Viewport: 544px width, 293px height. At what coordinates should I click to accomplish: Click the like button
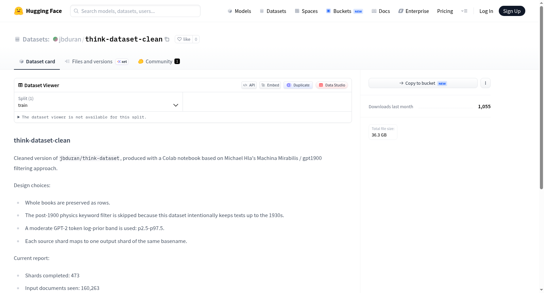tap(184, 39)
